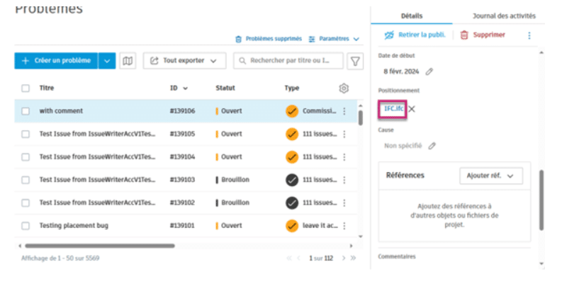This screenshot has width=562, height=281.
Task: Open the filter funnel icon
Action: tap(355, 61)
